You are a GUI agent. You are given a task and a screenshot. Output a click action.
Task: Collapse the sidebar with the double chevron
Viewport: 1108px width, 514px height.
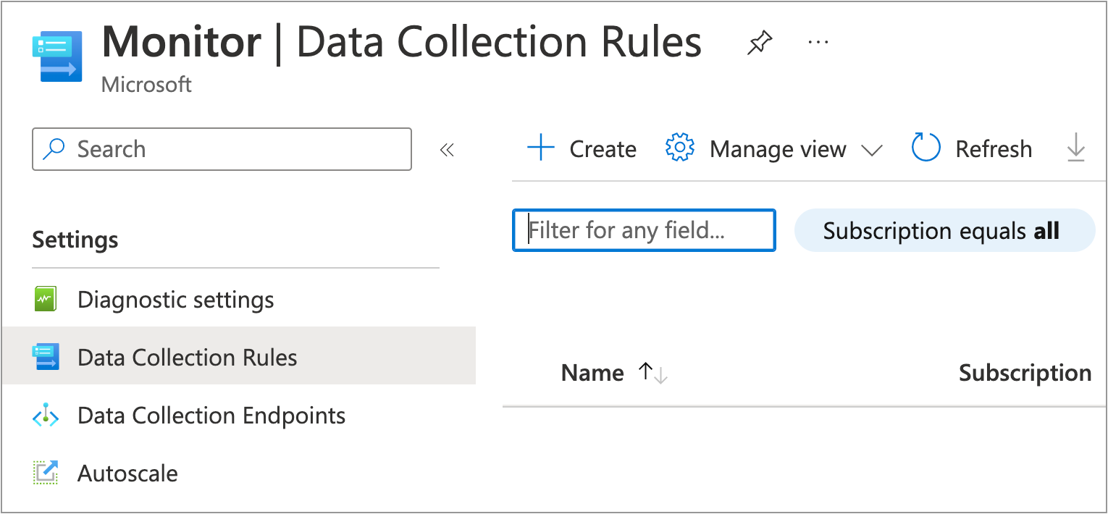[x=447, y=150]
